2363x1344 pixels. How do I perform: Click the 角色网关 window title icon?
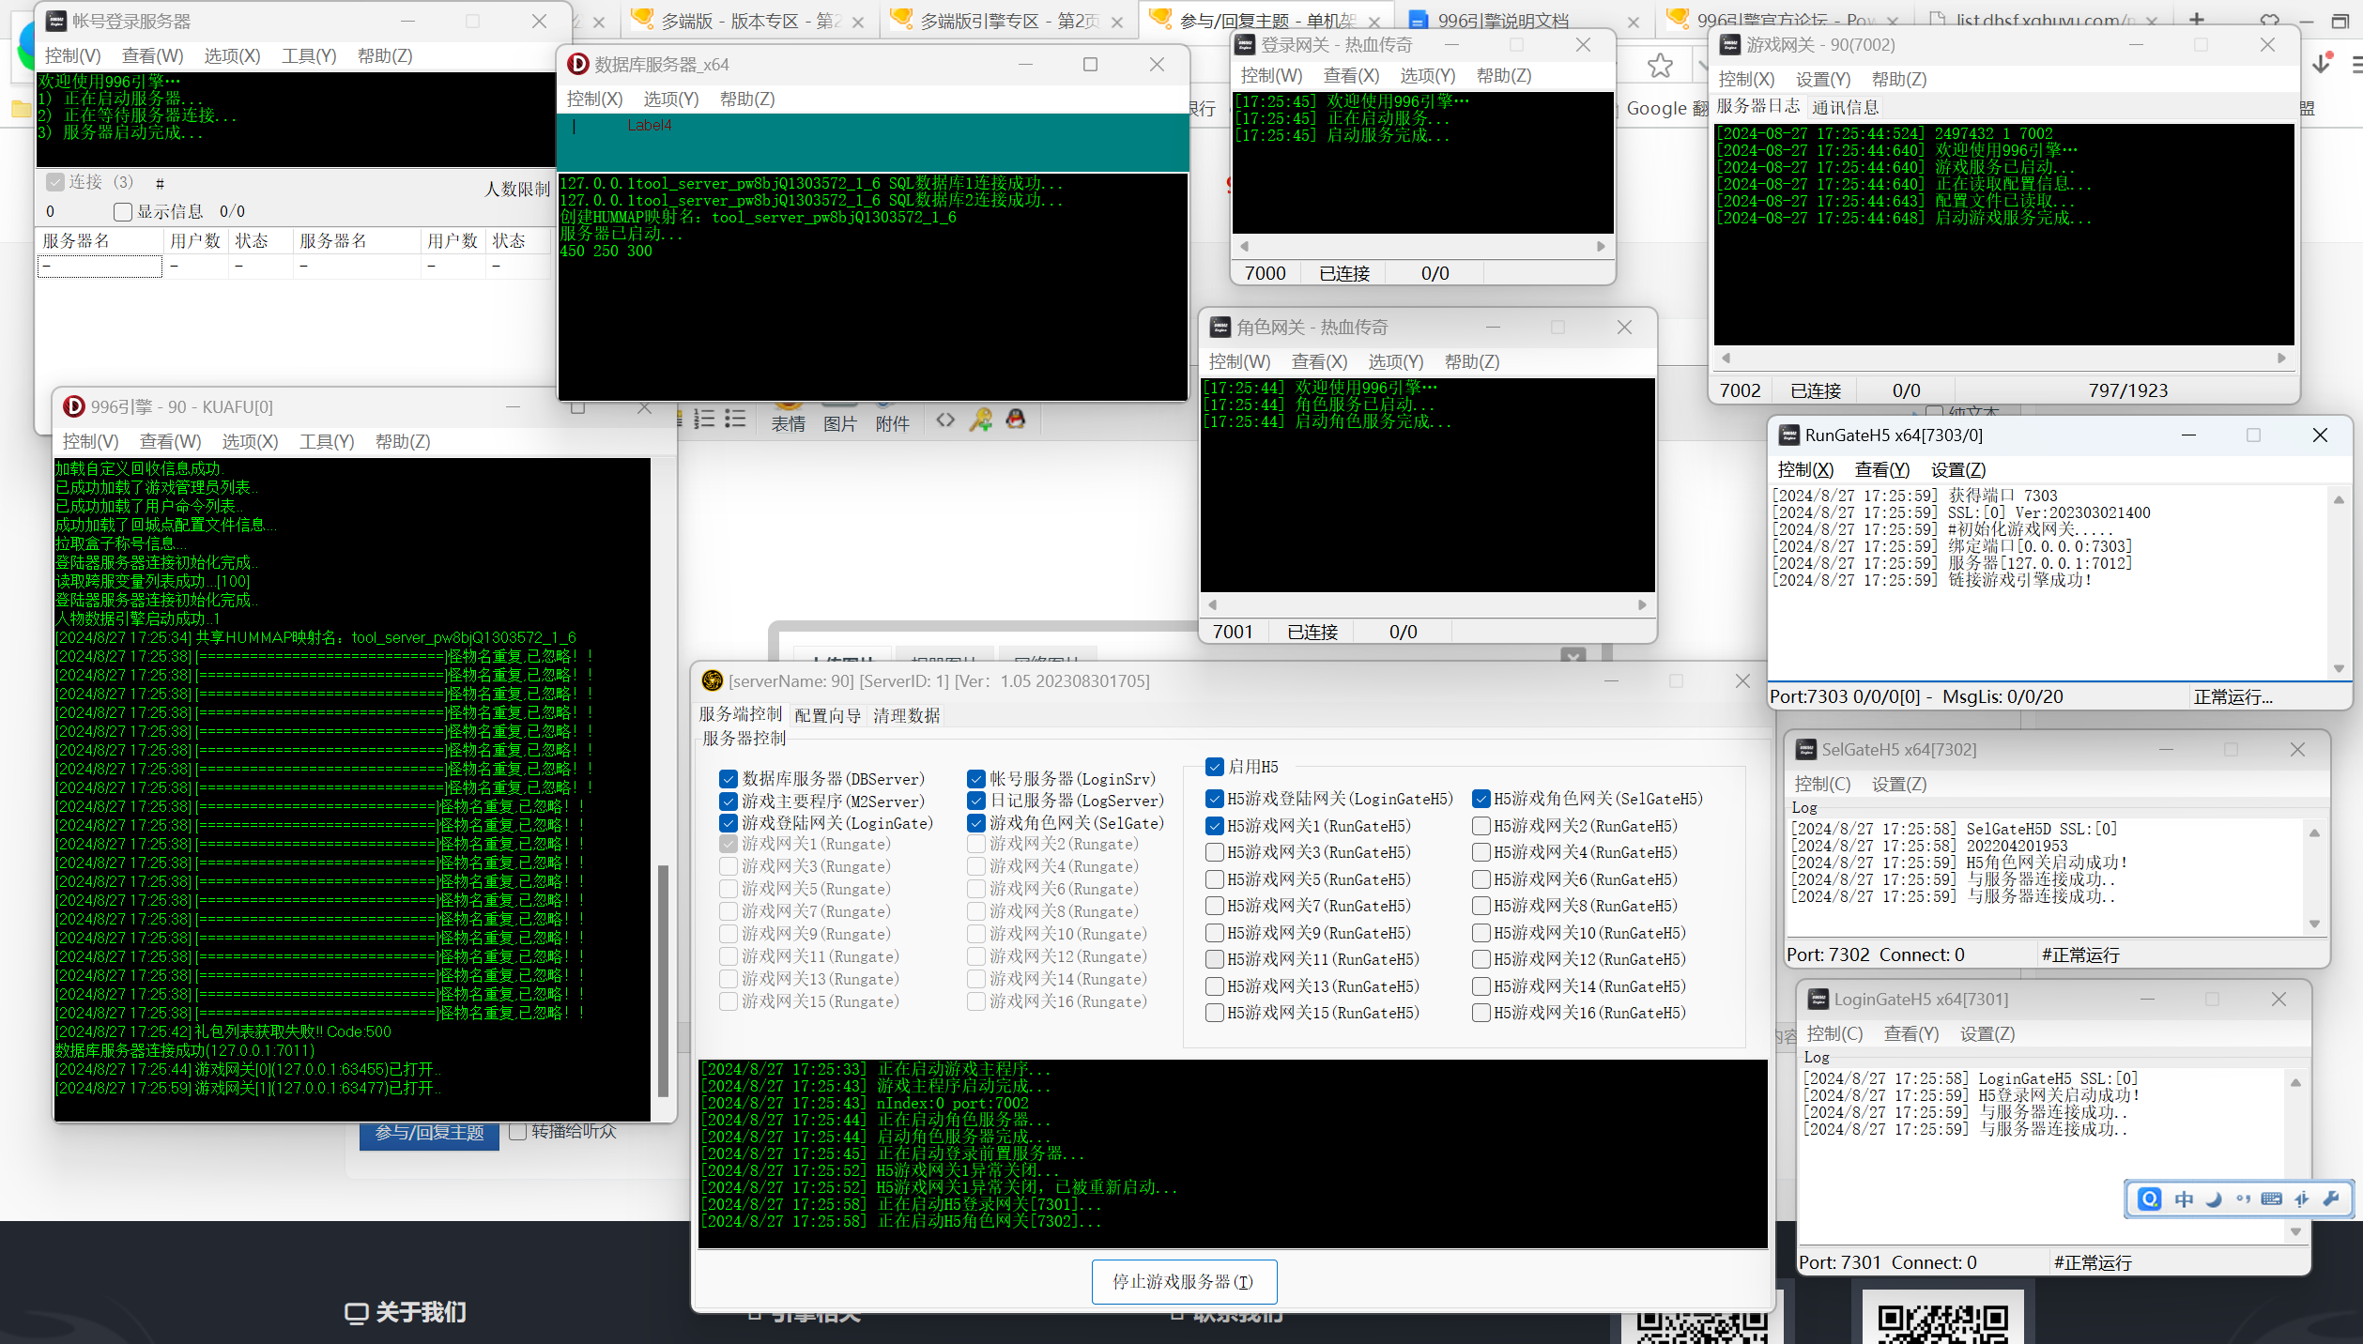[x=1220, y=327]
